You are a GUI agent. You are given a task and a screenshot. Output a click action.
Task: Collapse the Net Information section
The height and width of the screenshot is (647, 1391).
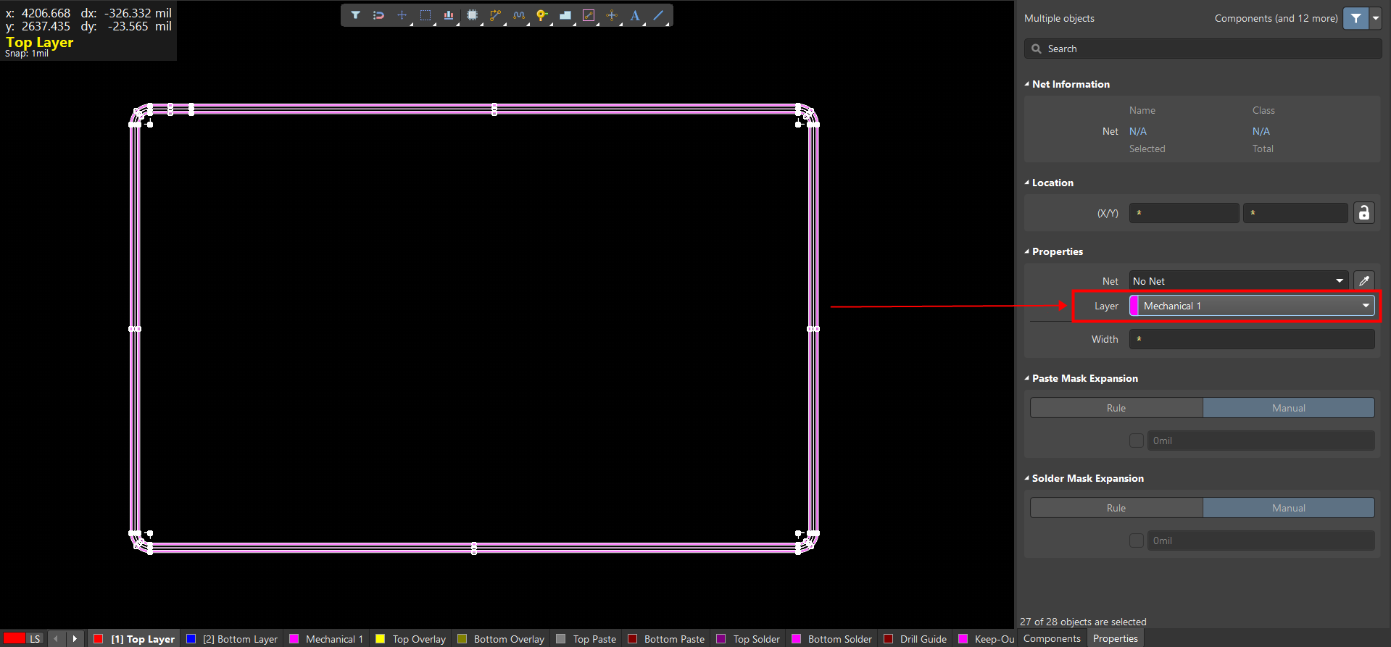click(x=1027, y=84)
